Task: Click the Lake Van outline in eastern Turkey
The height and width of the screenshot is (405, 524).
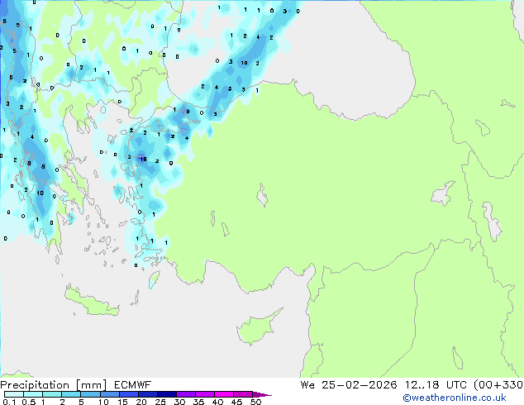Action: (444, 195)
